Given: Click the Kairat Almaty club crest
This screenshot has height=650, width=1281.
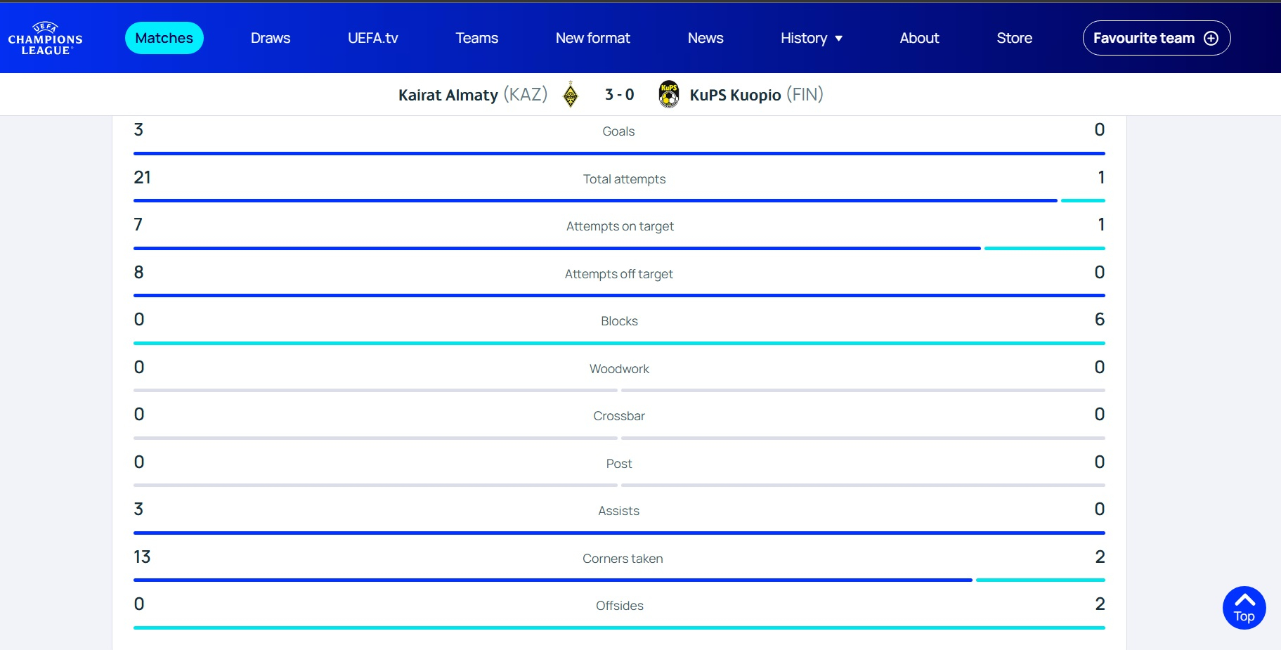Looking at the screenshot, I should (x=571, y=94).
